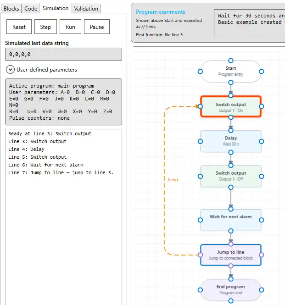285x305 pixels.
Task: Click the bottom purple port of Jump to line block
Action: tap(231, 266)
